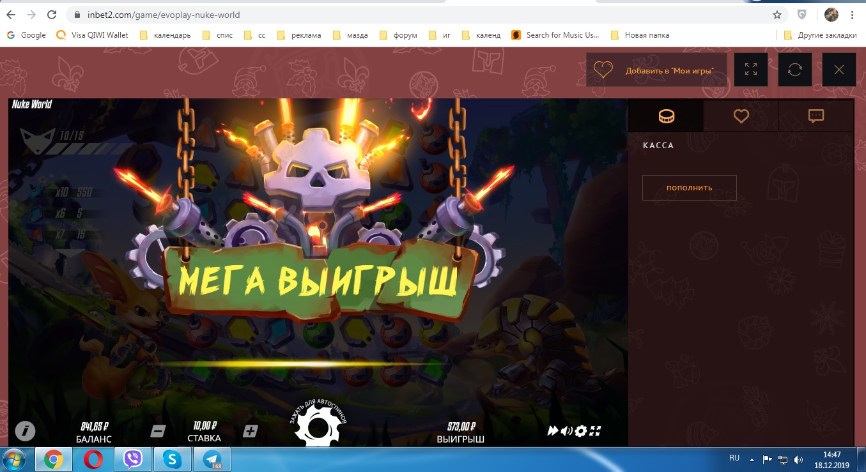Open the 'спис' bookmark folder
Viewport: 866px width, 472px height.
click(x=217, y=35)
